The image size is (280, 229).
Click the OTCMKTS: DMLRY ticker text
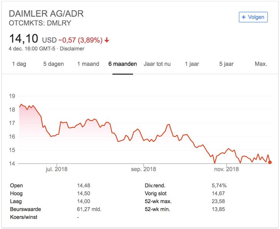[40, 23]
